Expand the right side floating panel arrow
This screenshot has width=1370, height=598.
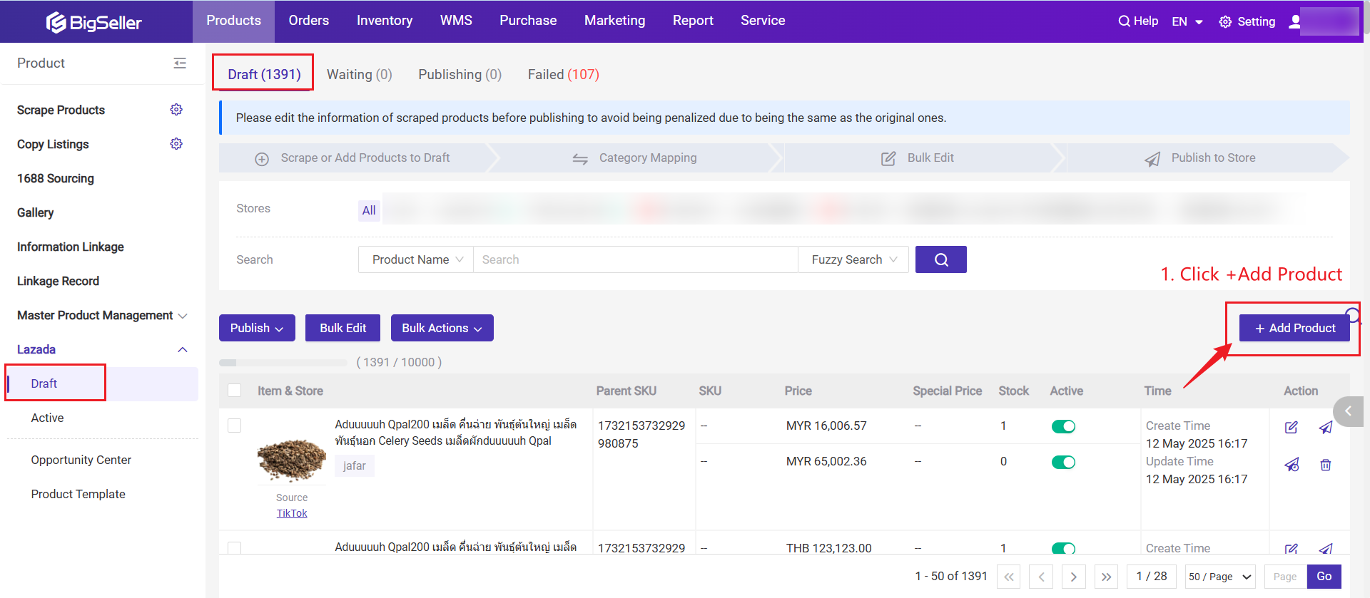click(1349, 411)
